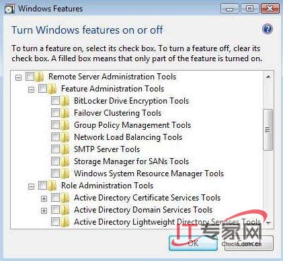Click the vertical scrollbar thumb in feature list

coord(268,130)
